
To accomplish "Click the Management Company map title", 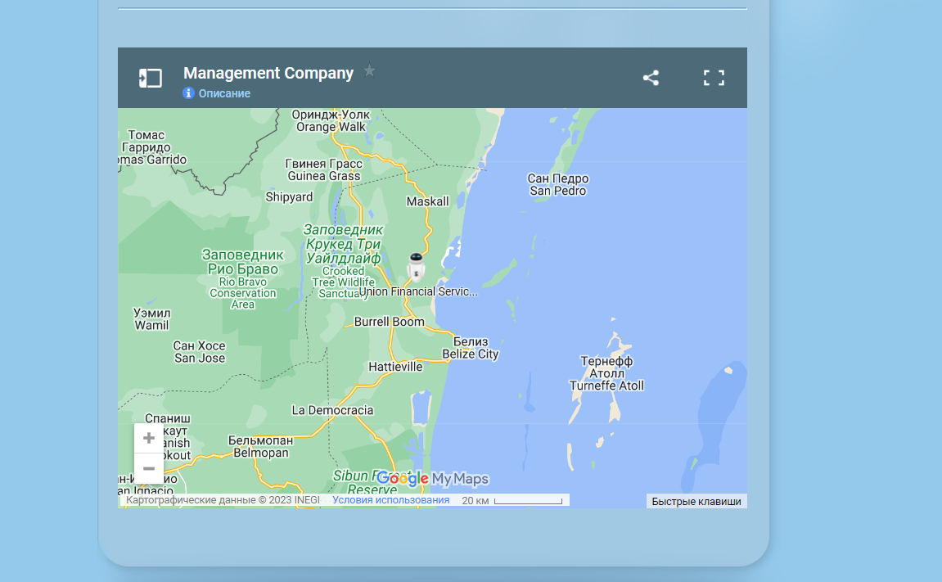I will [268, 74].
